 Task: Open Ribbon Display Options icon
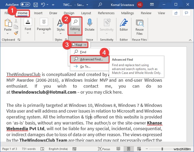point(152,5)
